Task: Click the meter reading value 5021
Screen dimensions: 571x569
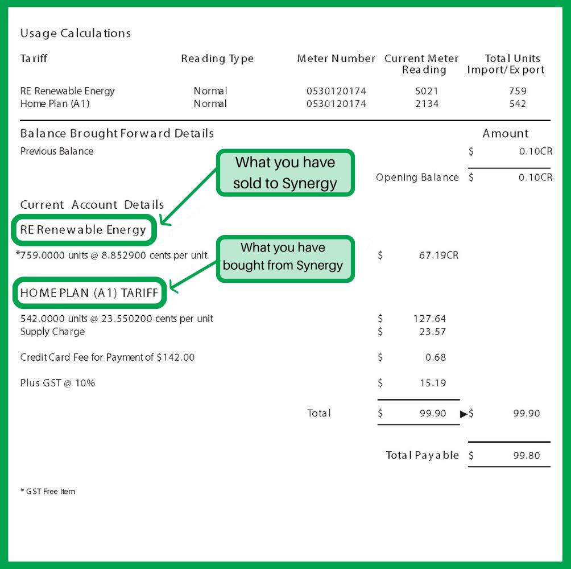Action: (x=427, y=91)
